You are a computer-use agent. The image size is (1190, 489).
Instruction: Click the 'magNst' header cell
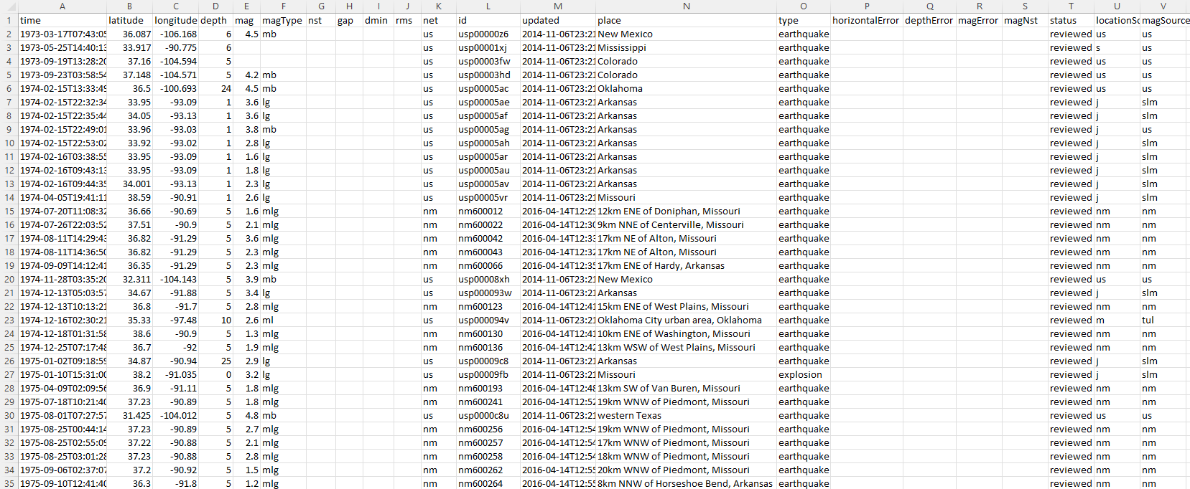(x=1025, y=21)
